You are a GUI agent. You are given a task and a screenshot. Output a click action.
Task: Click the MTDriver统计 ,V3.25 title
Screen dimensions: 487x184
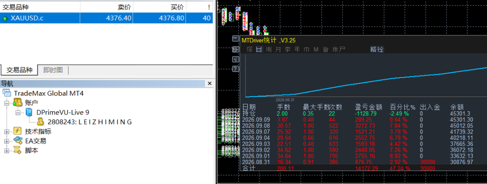(269, 40)
